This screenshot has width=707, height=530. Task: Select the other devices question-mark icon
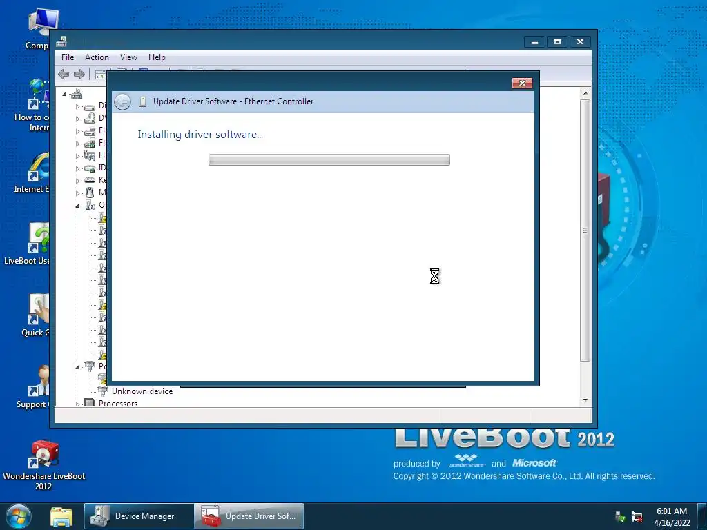tap(90, 206)
